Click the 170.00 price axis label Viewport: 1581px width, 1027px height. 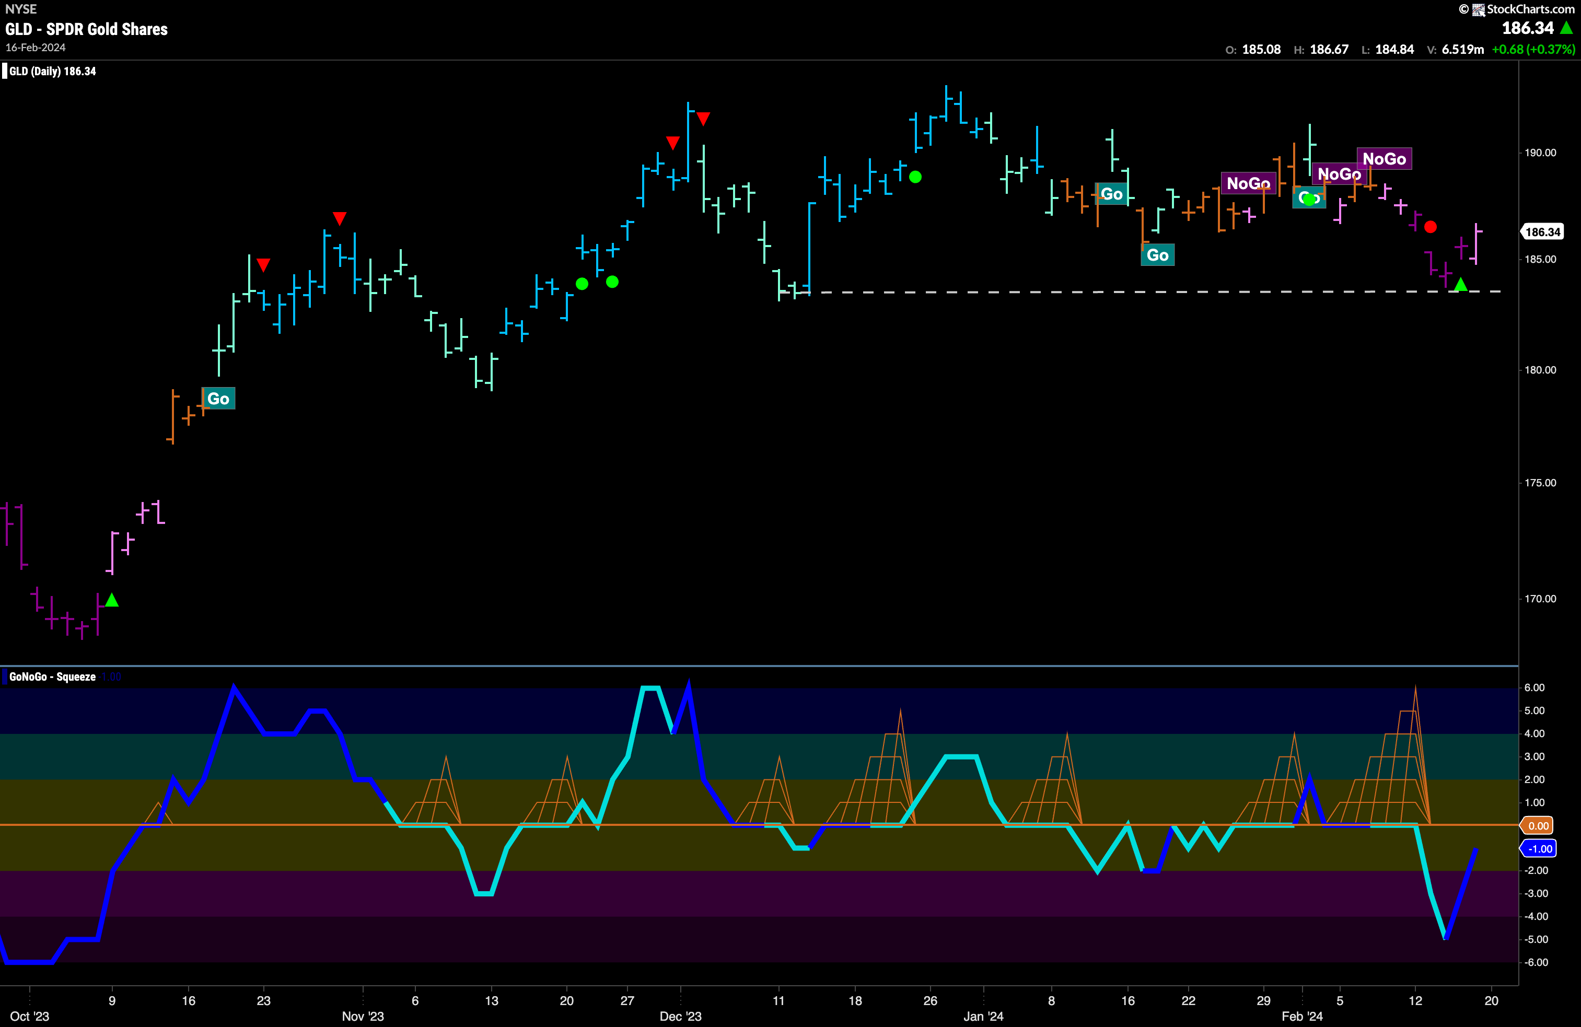point(1540,599)
